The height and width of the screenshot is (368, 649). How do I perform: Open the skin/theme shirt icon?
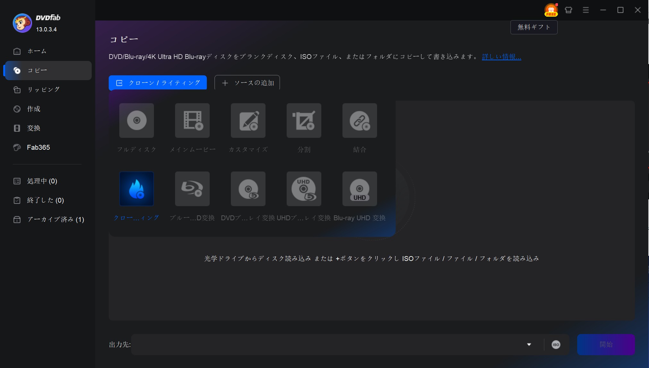[569, 10]
